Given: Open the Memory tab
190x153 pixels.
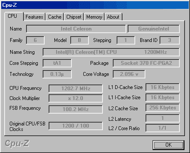Looking at the screenshot, I should pos(94,17).
